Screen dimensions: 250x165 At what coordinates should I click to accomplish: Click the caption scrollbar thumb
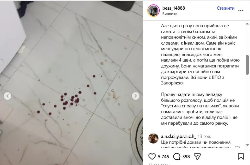point(247,65)
